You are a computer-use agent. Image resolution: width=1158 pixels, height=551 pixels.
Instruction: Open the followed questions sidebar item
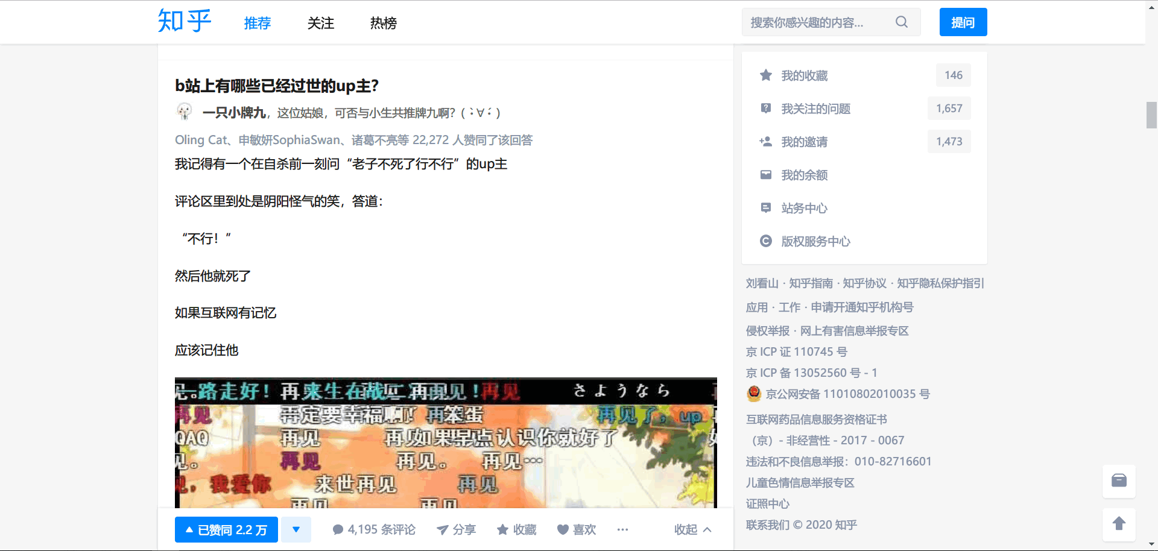(815, 109)
